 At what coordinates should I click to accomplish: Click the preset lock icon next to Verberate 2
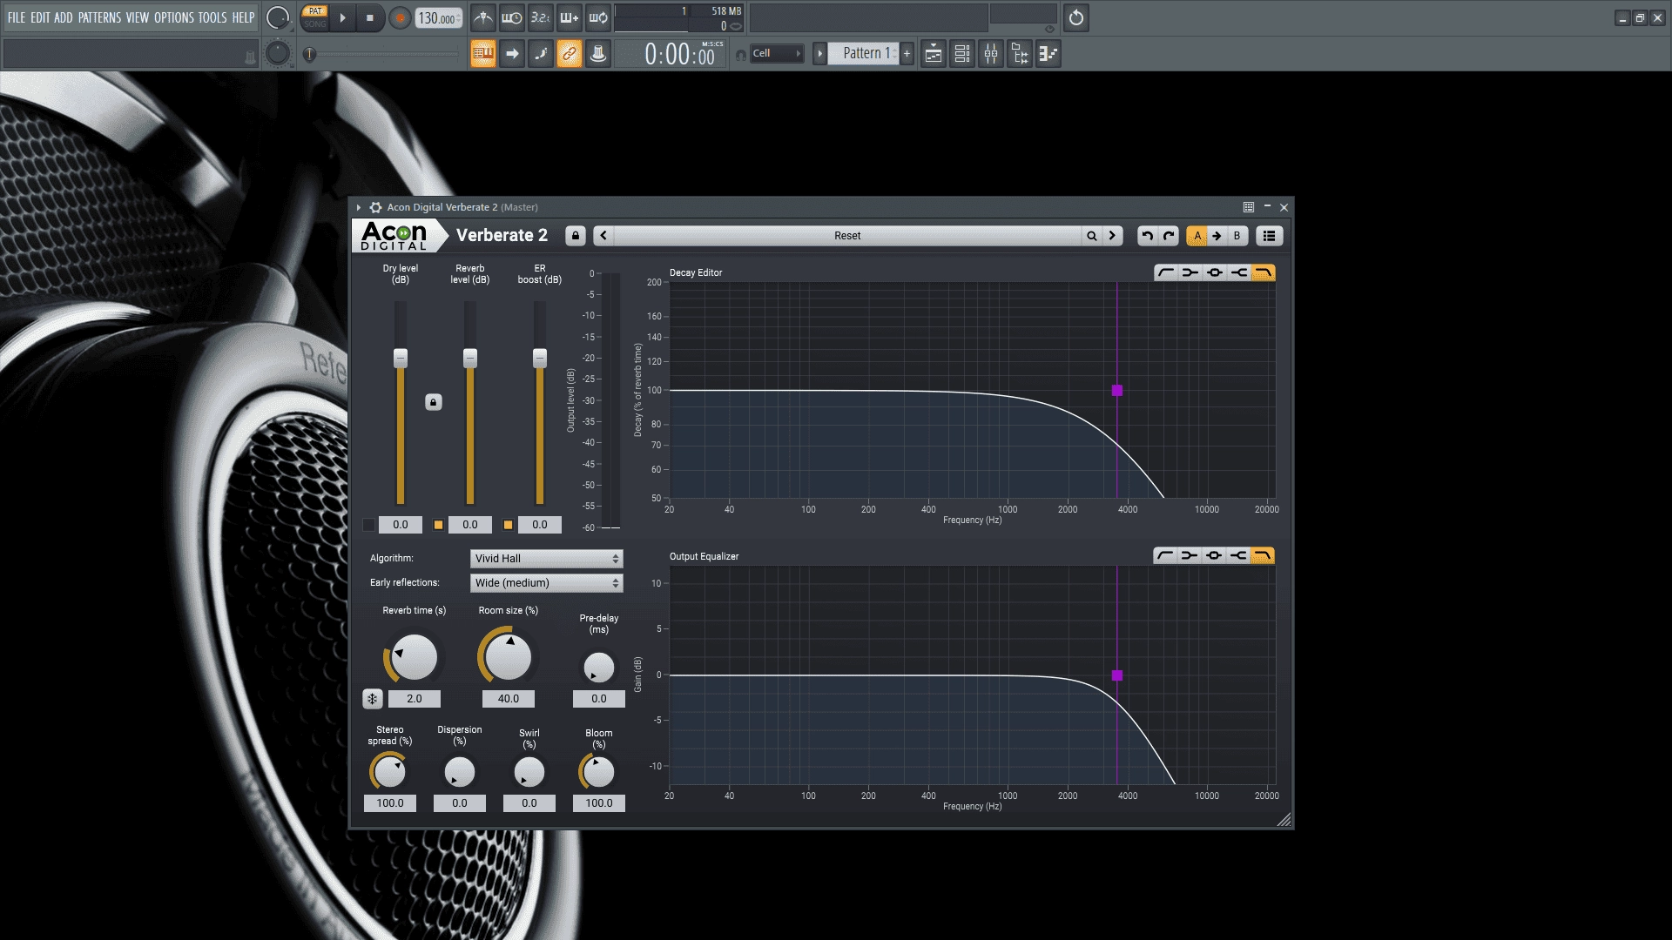pyautogui.click(x=575, y=236)
